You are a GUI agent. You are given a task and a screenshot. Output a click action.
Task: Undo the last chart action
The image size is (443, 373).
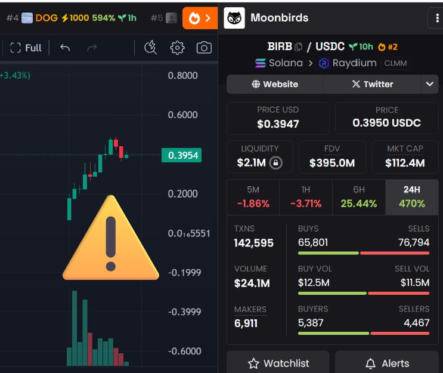coord(65,48)
